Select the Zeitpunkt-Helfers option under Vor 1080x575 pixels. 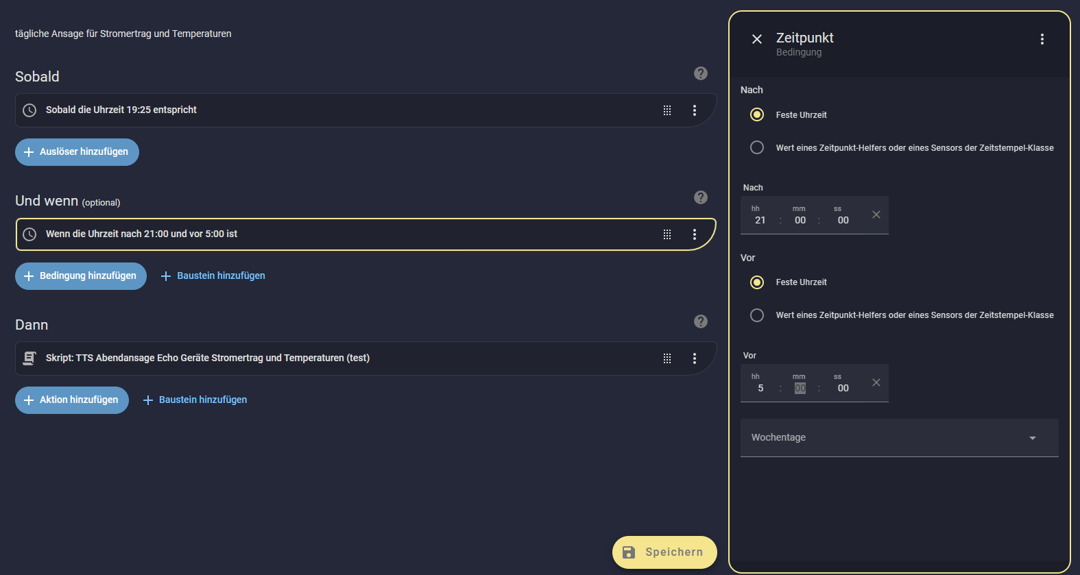[x=757, y=315]
